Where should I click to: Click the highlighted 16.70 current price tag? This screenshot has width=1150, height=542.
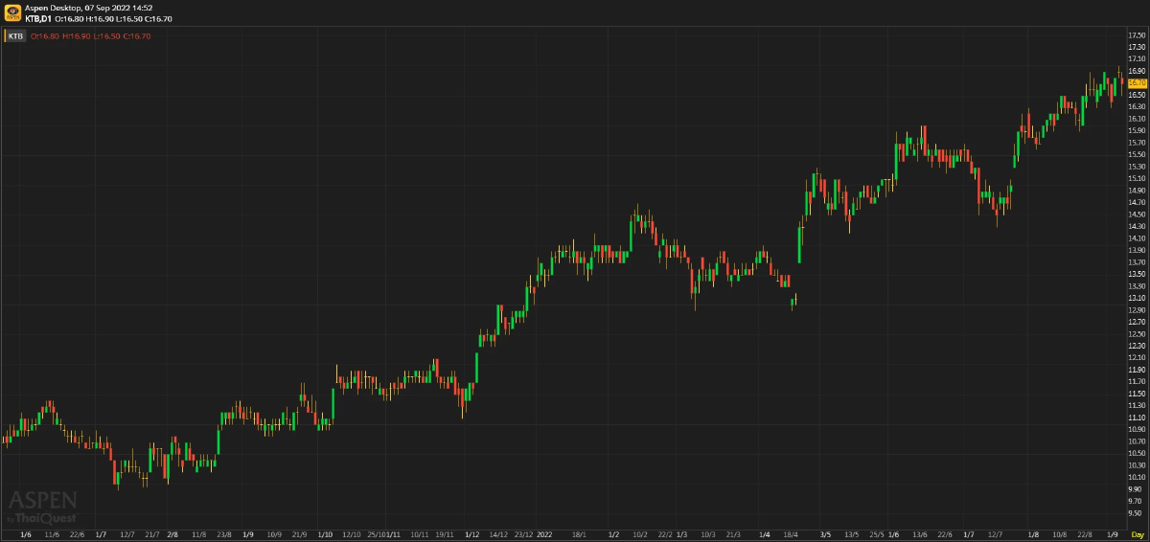point(1137,83)
